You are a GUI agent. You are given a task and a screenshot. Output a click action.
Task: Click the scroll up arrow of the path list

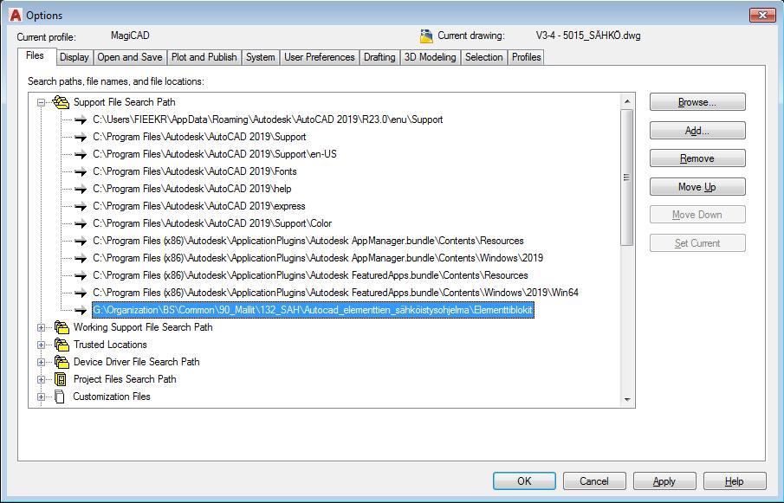627,101
